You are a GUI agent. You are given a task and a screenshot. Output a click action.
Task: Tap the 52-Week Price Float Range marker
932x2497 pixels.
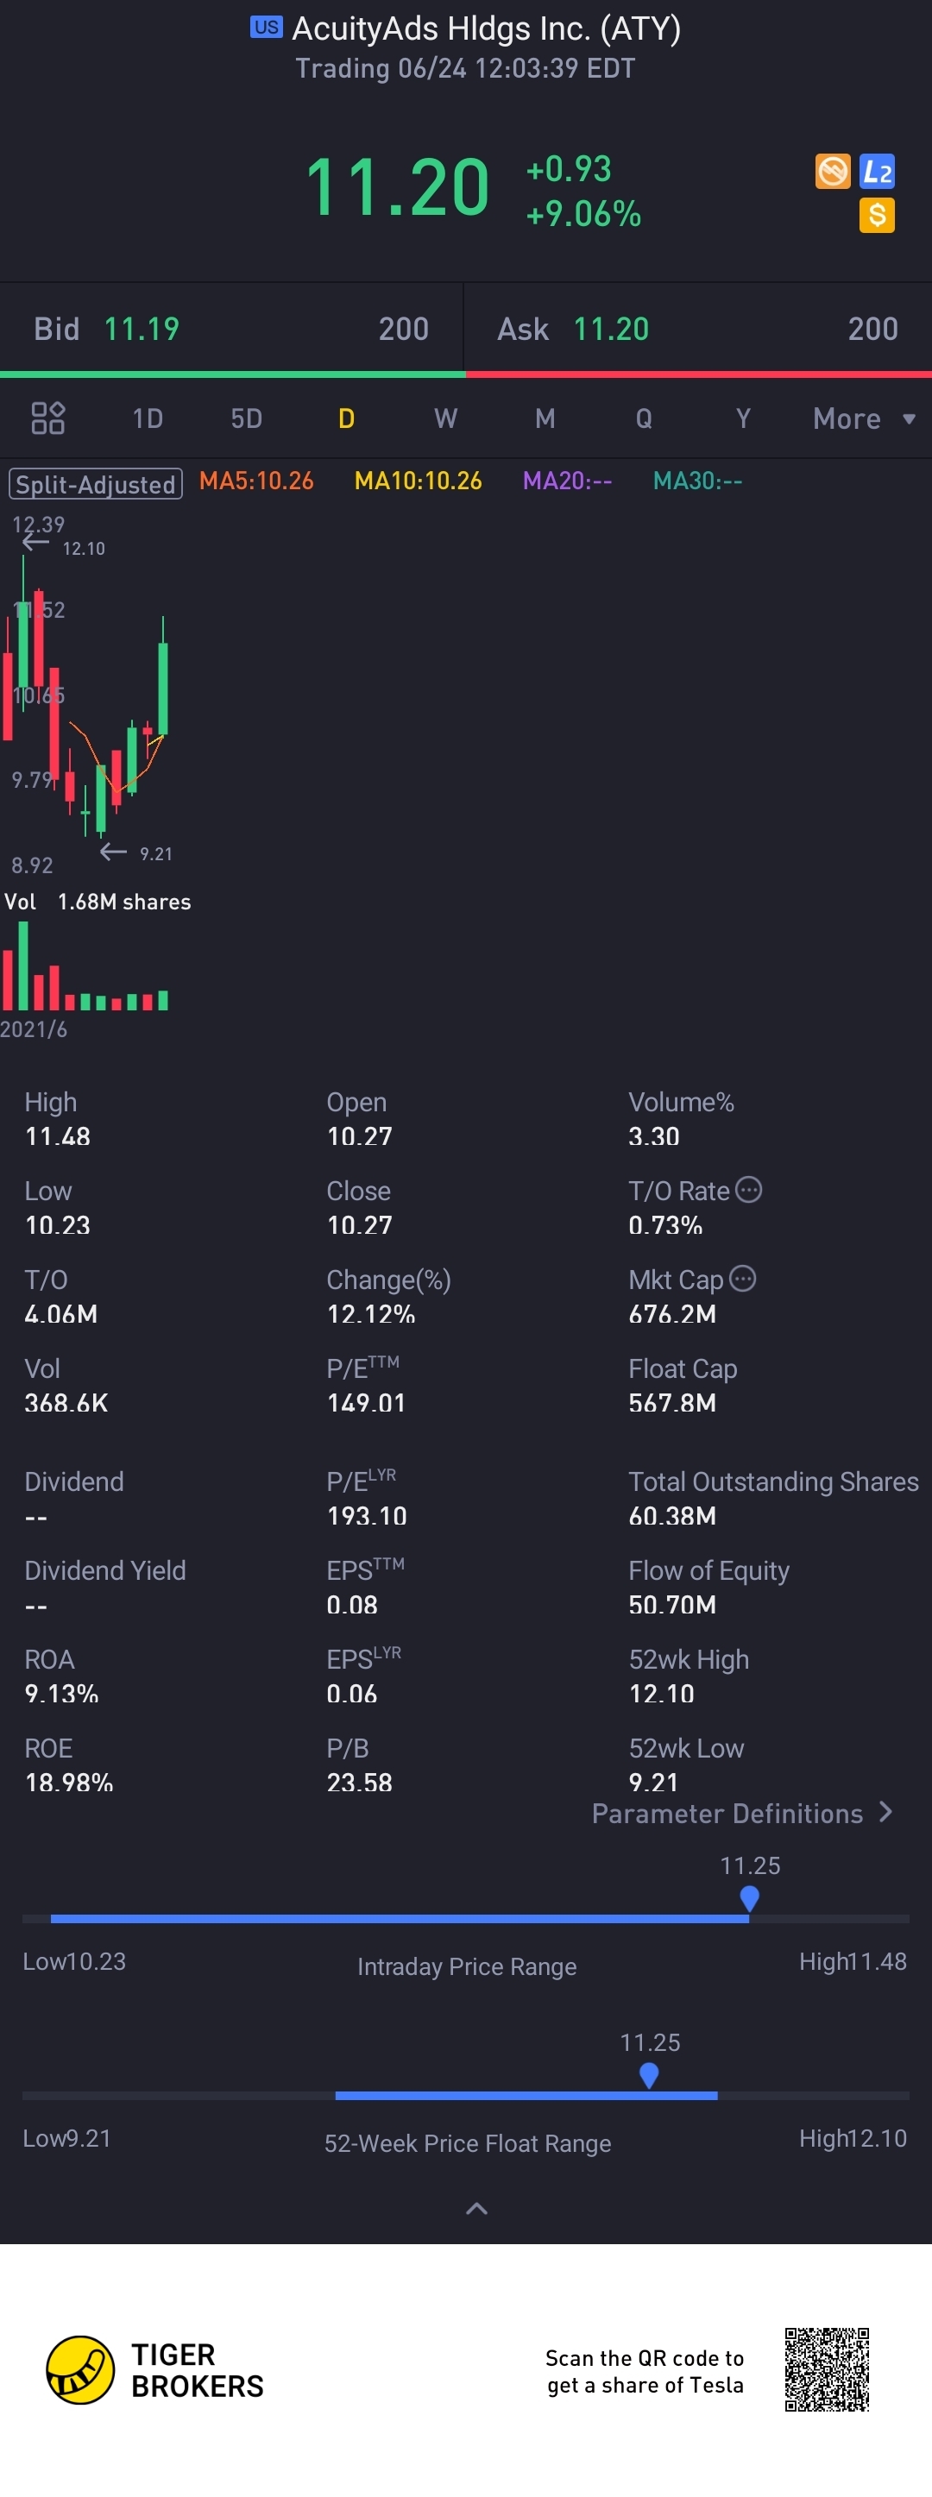(x=649, y=2074)
